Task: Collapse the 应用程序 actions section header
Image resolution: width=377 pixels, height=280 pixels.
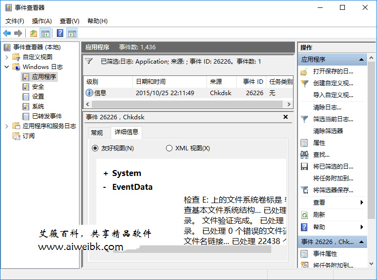Action: (x=361, y=59)
